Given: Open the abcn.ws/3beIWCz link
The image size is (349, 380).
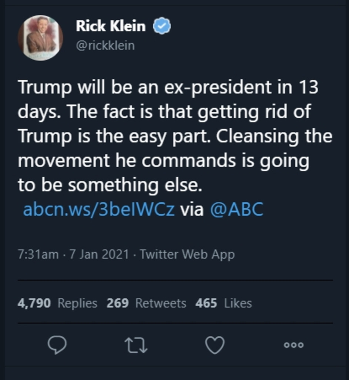Looking at the screenshot, I should click(99, 210).
